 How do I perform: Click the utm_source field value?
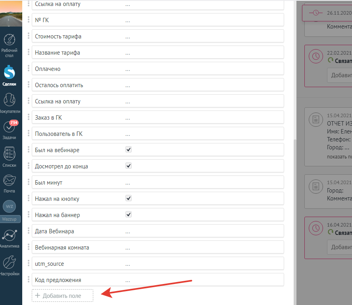[x=128, y=264]
